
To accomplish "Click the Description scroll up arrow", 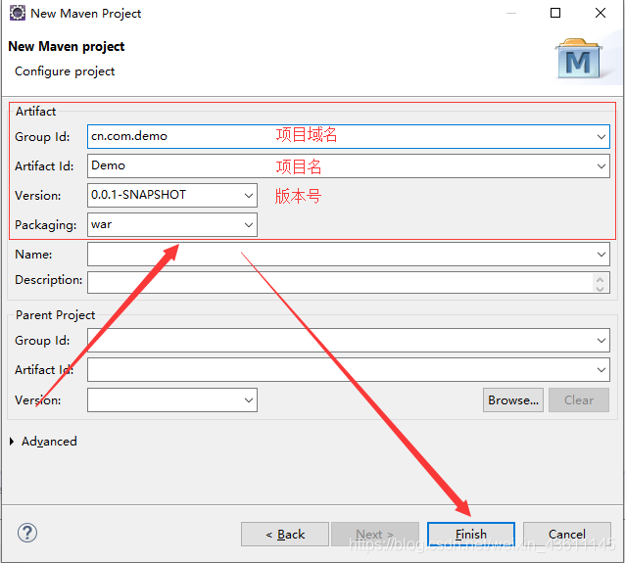I will tap(600, 278).
